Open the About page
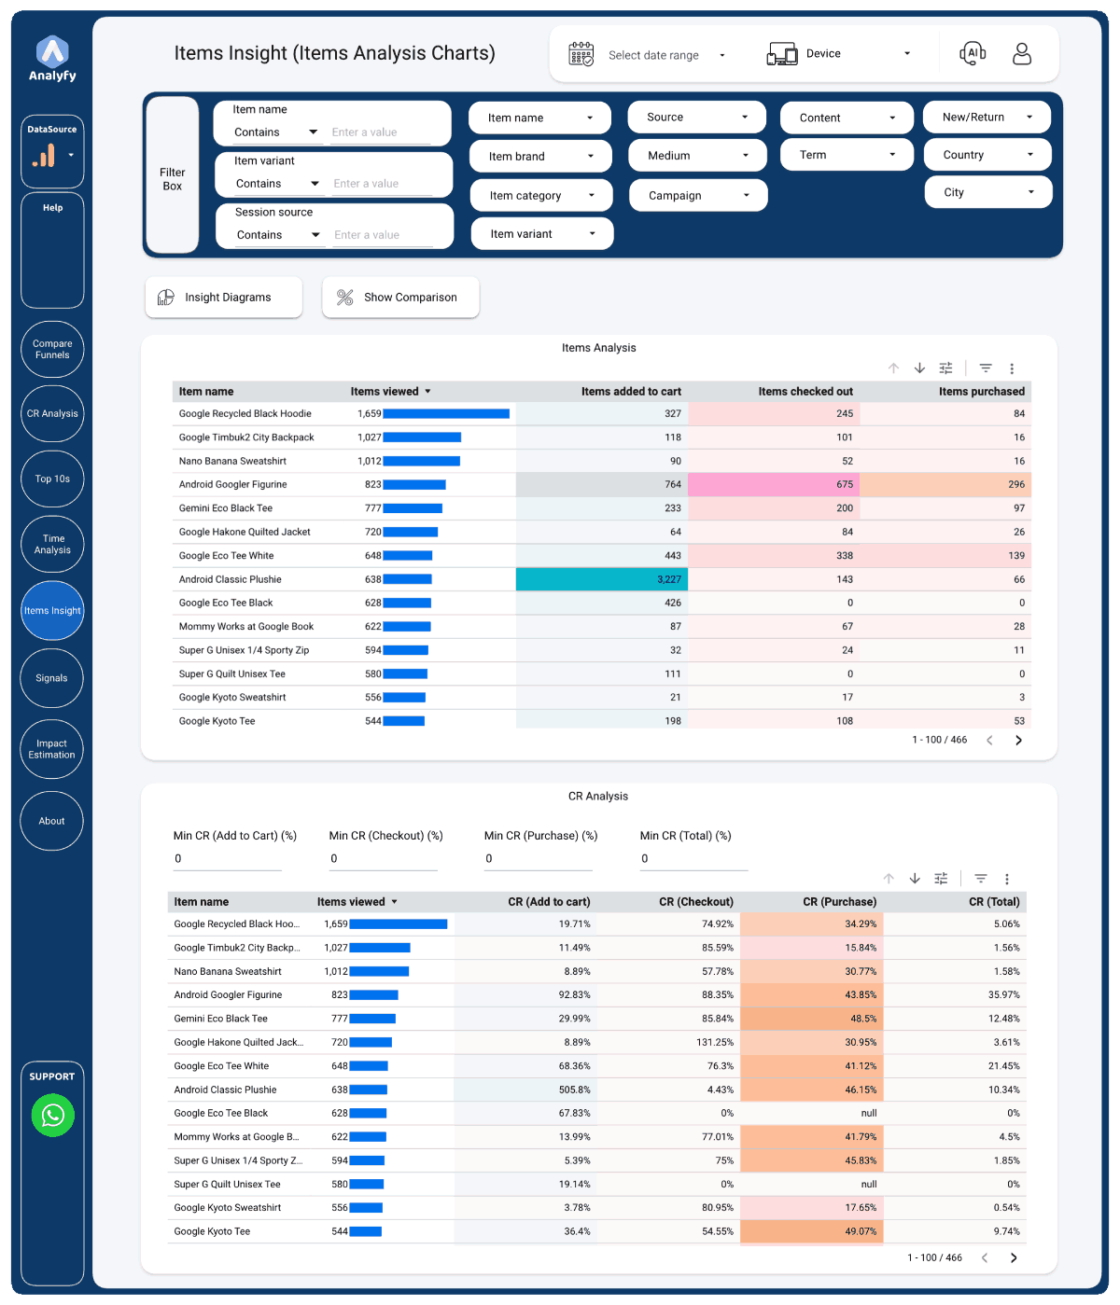This screenshot has width=1120, height=1305. coord(51,821)
